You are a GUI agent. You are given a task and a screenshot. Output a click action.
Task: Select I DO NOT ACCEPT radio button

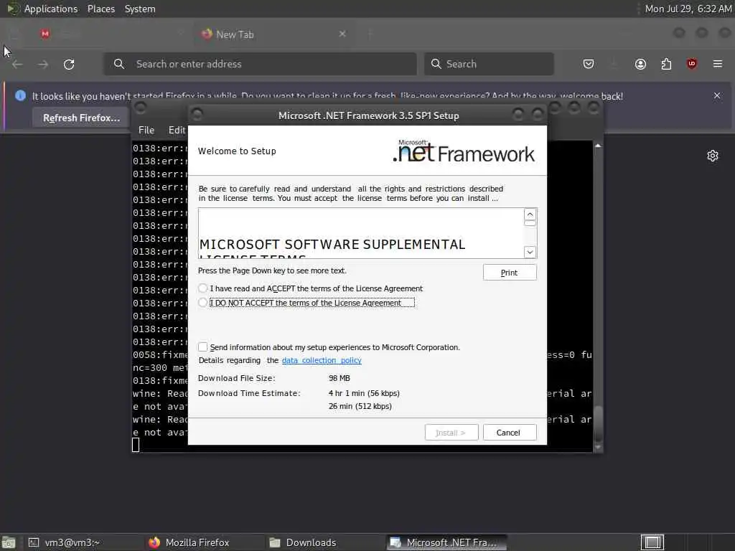click(202, 303)
